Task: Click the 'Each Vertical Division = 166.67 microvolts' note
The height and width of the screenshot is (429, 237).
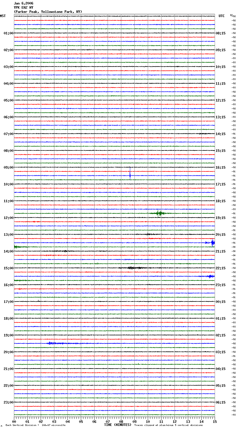Action: tap(35, 425)
